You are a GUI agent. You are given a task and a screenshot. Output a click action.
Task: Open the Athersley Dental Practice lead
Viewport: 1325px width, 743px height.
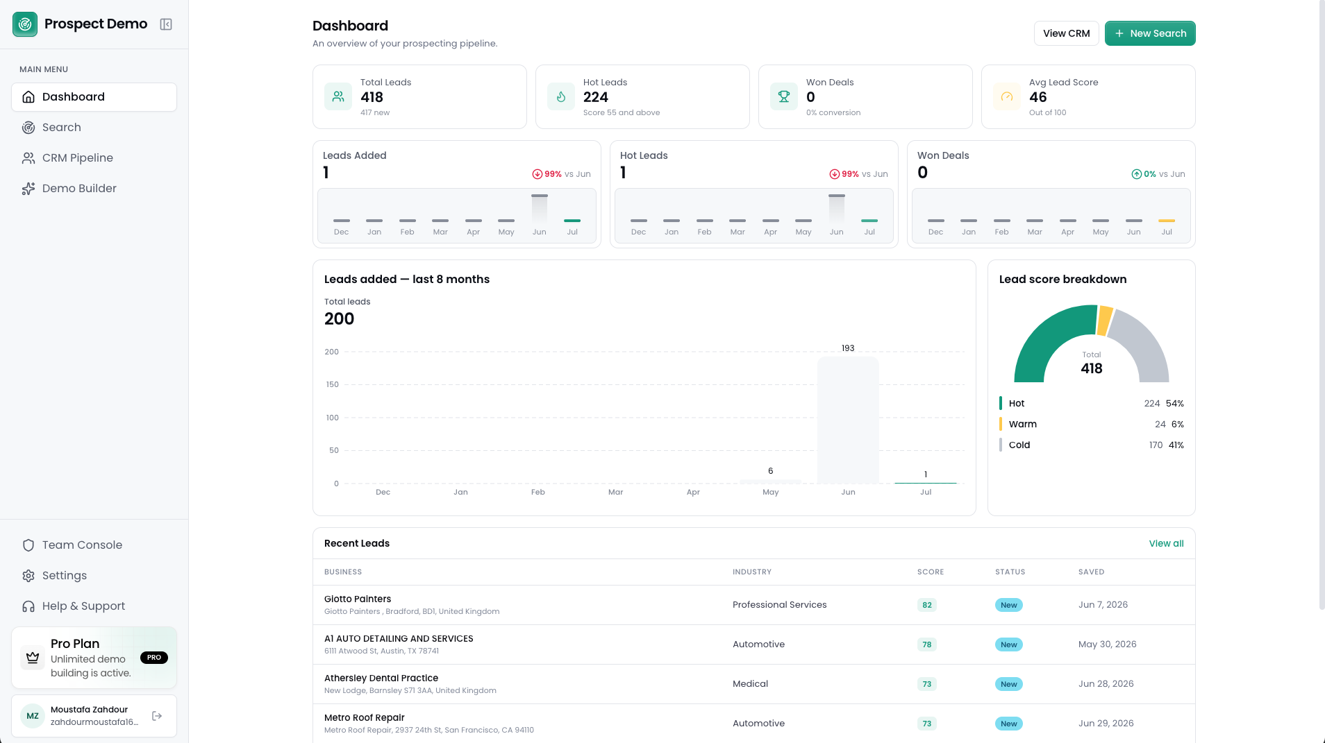point(753,684)
